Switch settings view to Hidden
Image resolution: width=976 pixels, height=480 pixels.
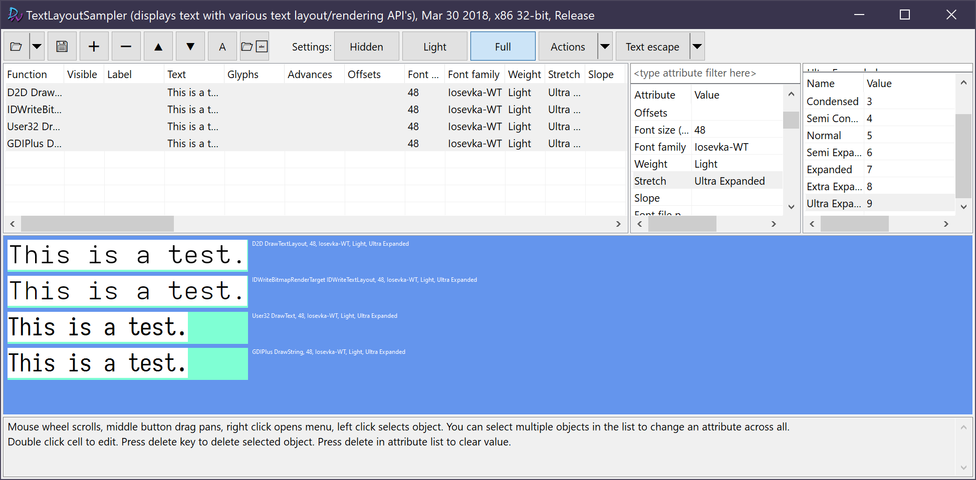click(x=366, y=46)
